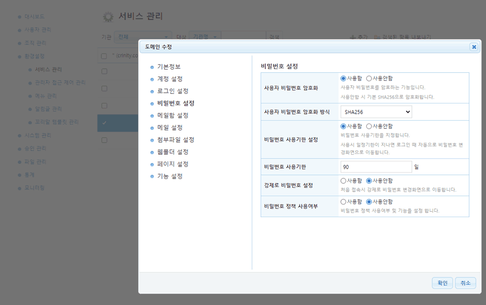The width and height of the screenshot is (486, 305).
Task: Expand 환경설정 in background sidebar
Action: 35,56
